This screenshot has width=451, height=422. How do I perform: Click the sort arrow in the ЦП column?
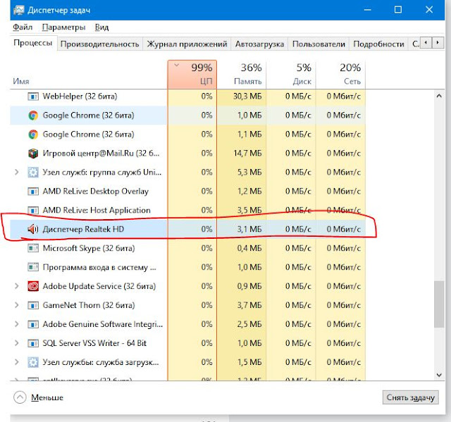pyautogui.click(x=177, y=65)
